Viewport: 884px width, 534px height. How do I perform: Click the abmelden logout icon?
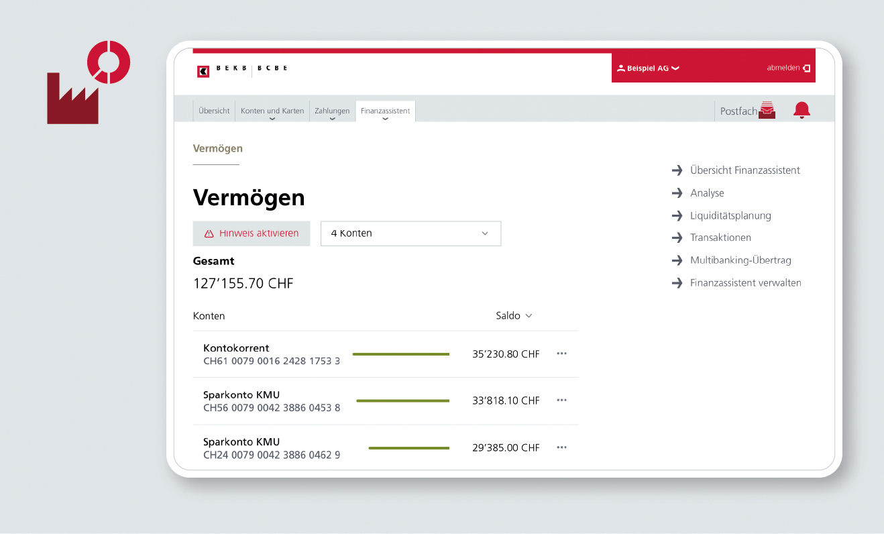(x=806, y=68)
